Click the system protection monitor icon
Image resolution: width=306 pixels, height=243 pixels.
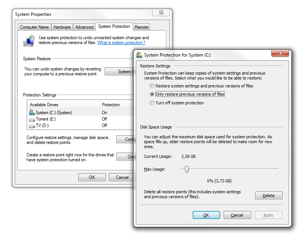[29, 41]
